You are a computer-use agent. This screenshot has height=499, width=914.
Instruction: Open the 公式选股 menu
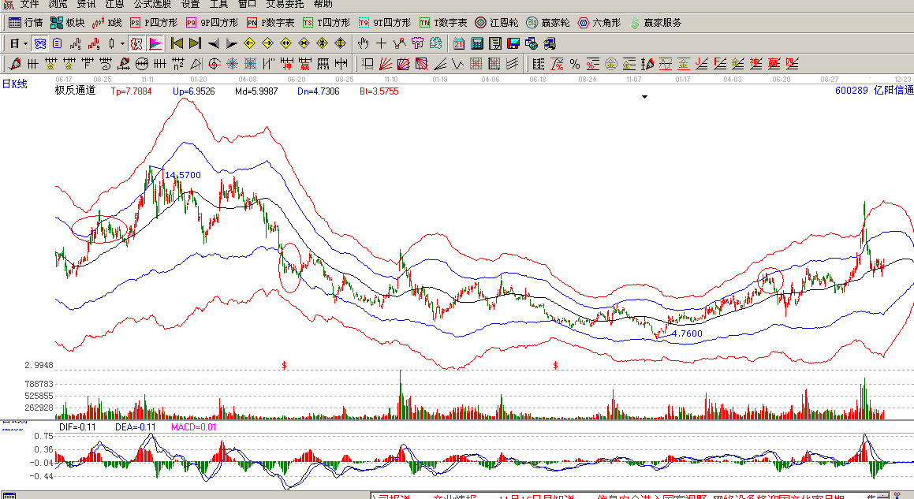pos(152,5)
